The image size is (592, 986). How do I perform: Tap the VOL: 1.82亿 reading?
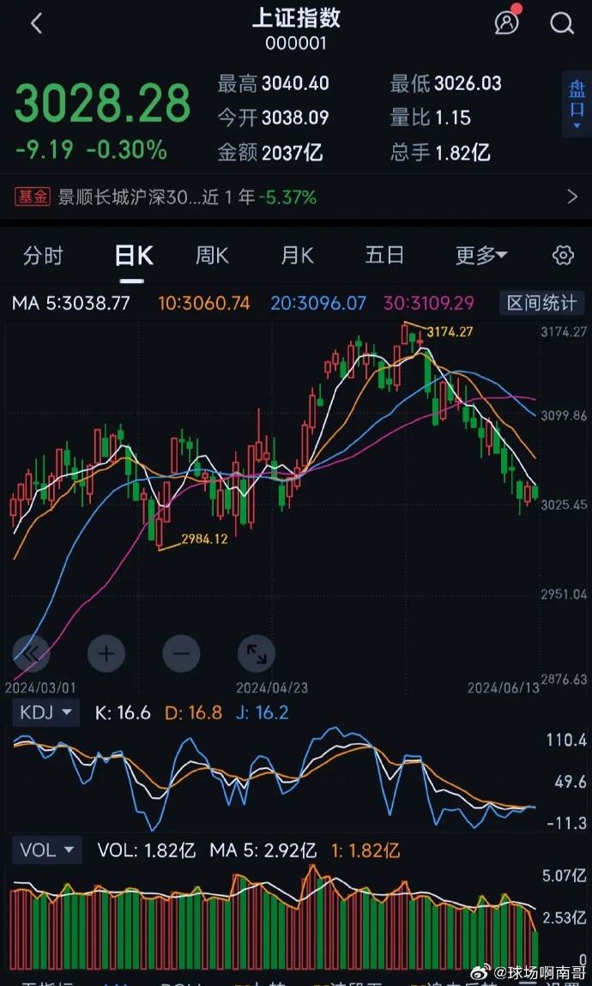(x=147, y=850)
